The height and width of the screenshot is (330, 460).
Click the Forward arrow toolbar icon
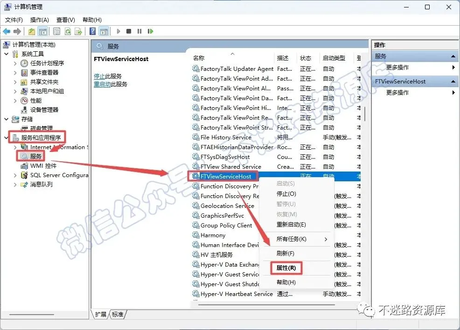pyautogui.click(x=17, y=31)
